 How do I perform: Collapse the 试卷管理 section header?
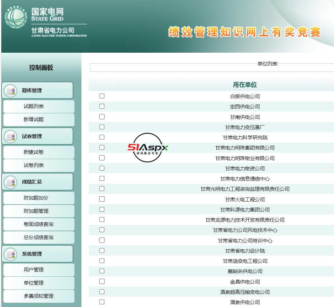[x=38, y=136]
